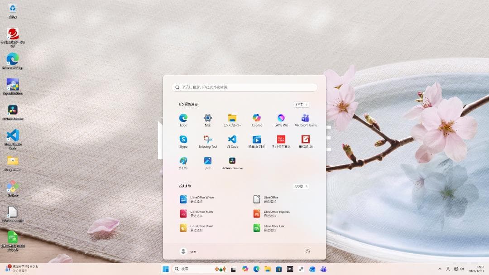Click その他 to see more recommended items

tap(301, 186)
